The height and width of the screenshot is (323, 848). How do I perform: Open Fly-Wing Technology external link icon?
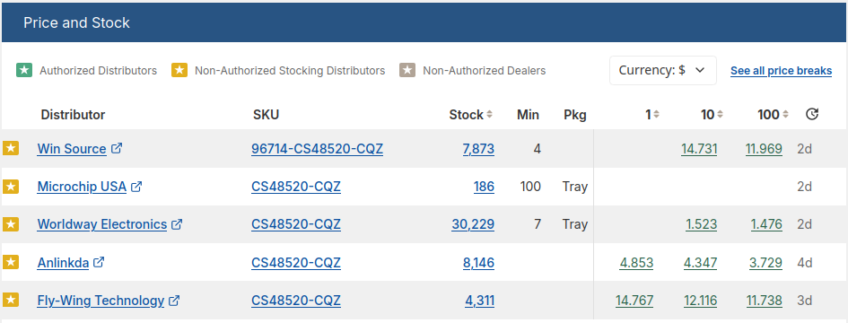click(174, 301)
